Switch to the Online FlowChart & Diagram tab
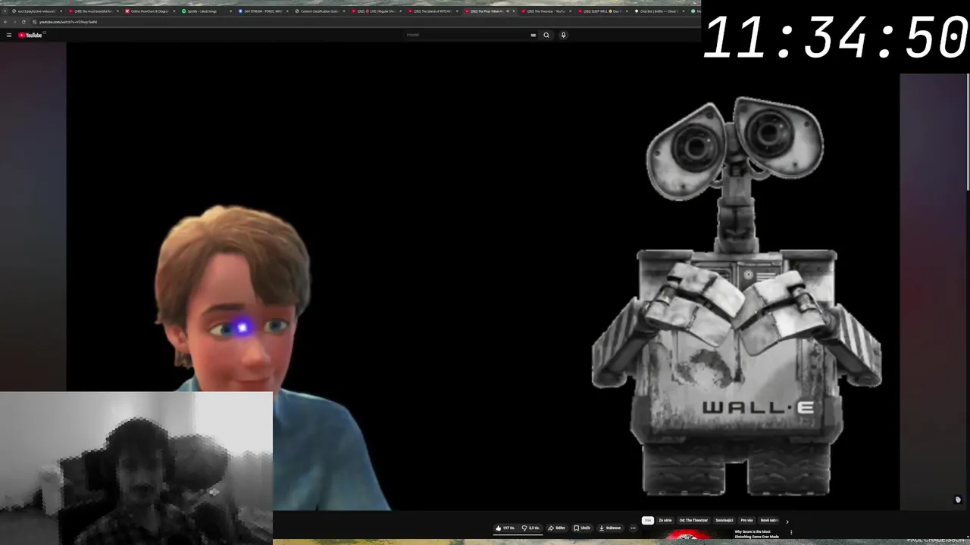Viewport: 970px width, 545px height. pos(149,11)
